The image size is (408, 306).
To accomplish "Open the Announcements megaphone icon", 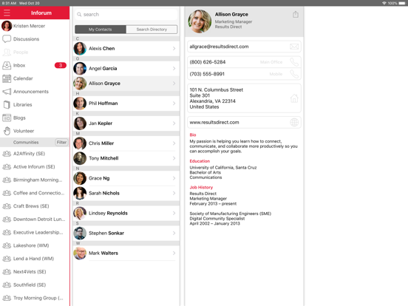I will 7,92.
